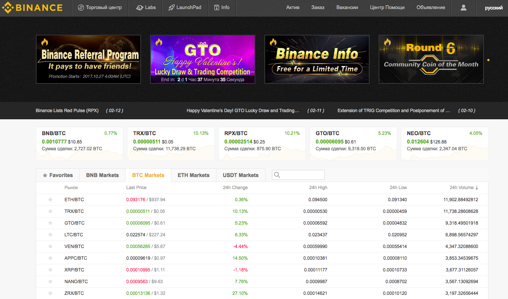The image size is (508, 299).
Task: Open the ZRX/BTC market row
Action: point(262,293)
